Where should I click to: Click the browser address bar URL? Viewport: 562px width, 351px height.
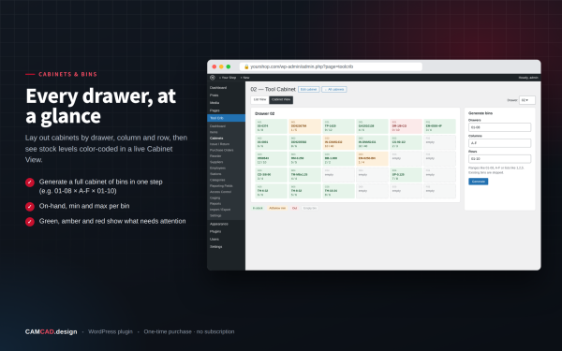(x=302, y=66)
